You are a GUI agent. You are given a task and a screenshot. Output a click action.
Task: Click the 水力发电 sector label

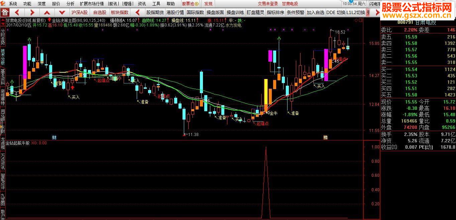(233, 25)
